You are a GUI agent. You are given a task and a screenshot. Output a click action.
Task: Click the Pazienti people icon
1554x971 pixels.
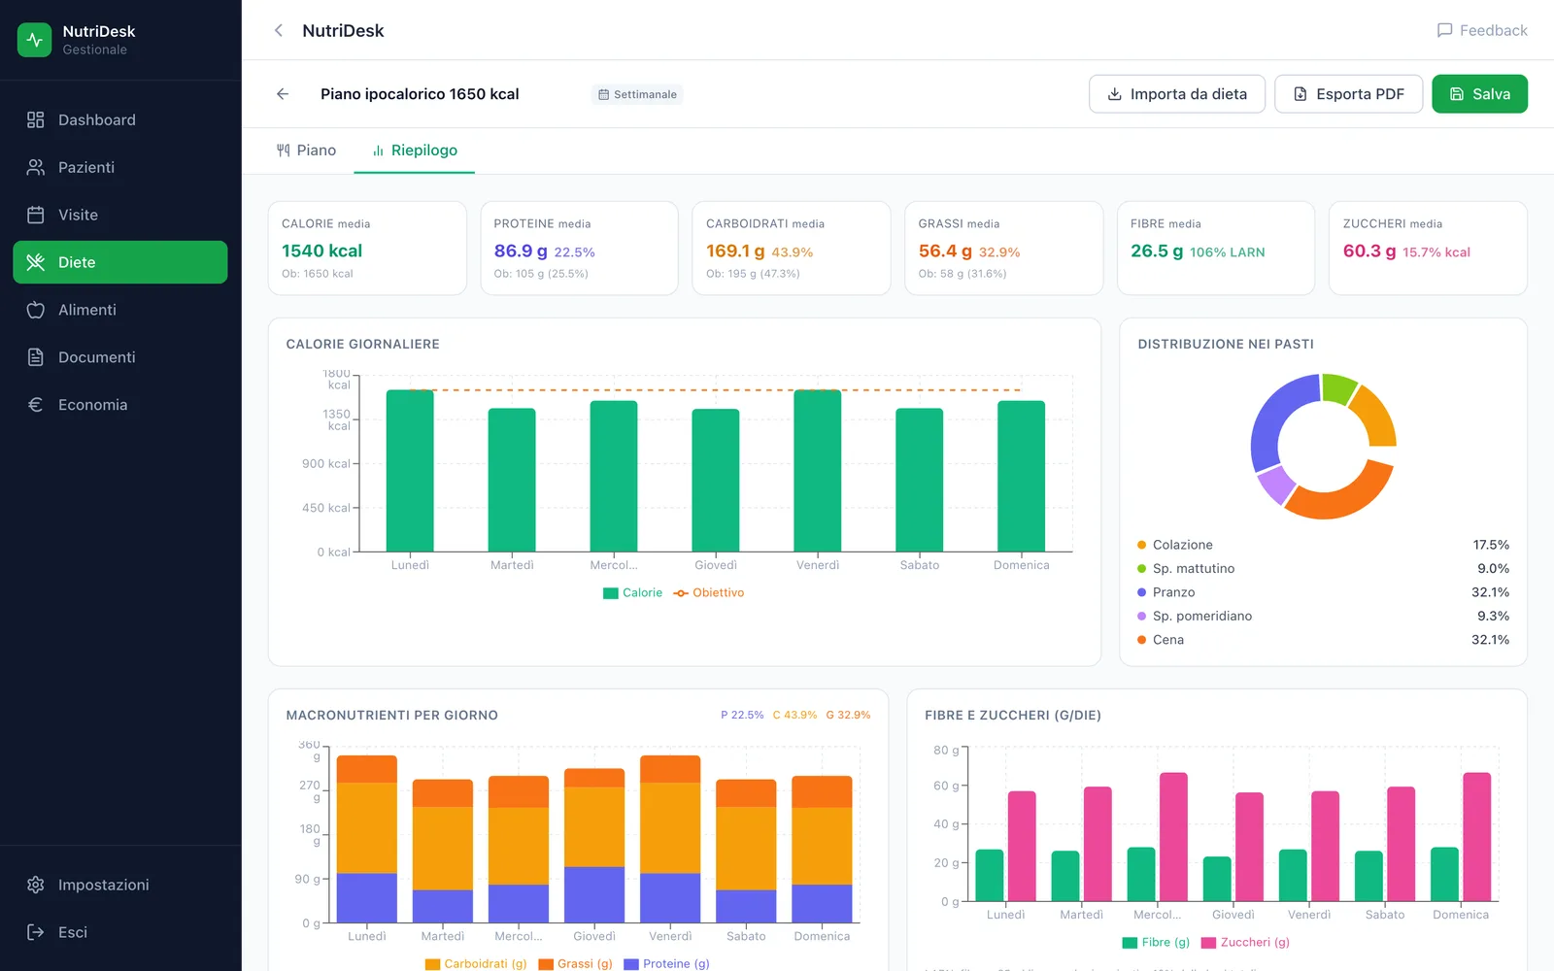(36, 167)
